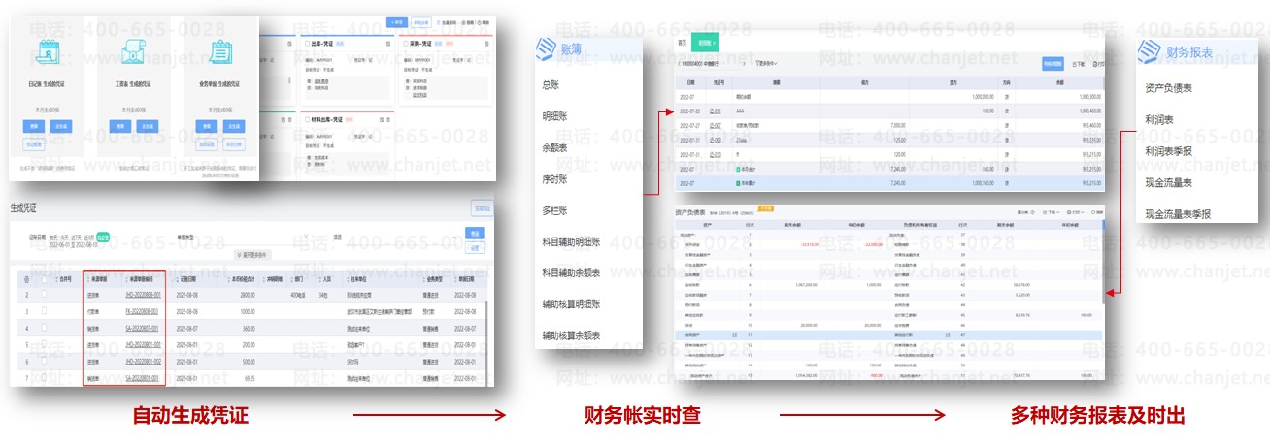Click 去生成 button under 日记账 card
Viewport: 1270px width, 444px height.
pos(60,126)
